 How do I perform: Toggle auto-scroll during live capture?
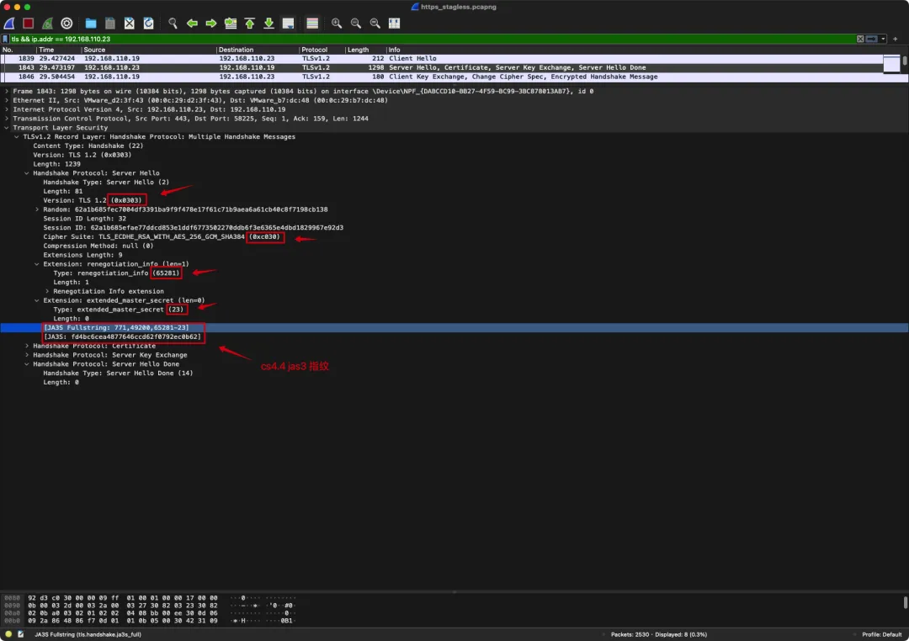(288, 24)
